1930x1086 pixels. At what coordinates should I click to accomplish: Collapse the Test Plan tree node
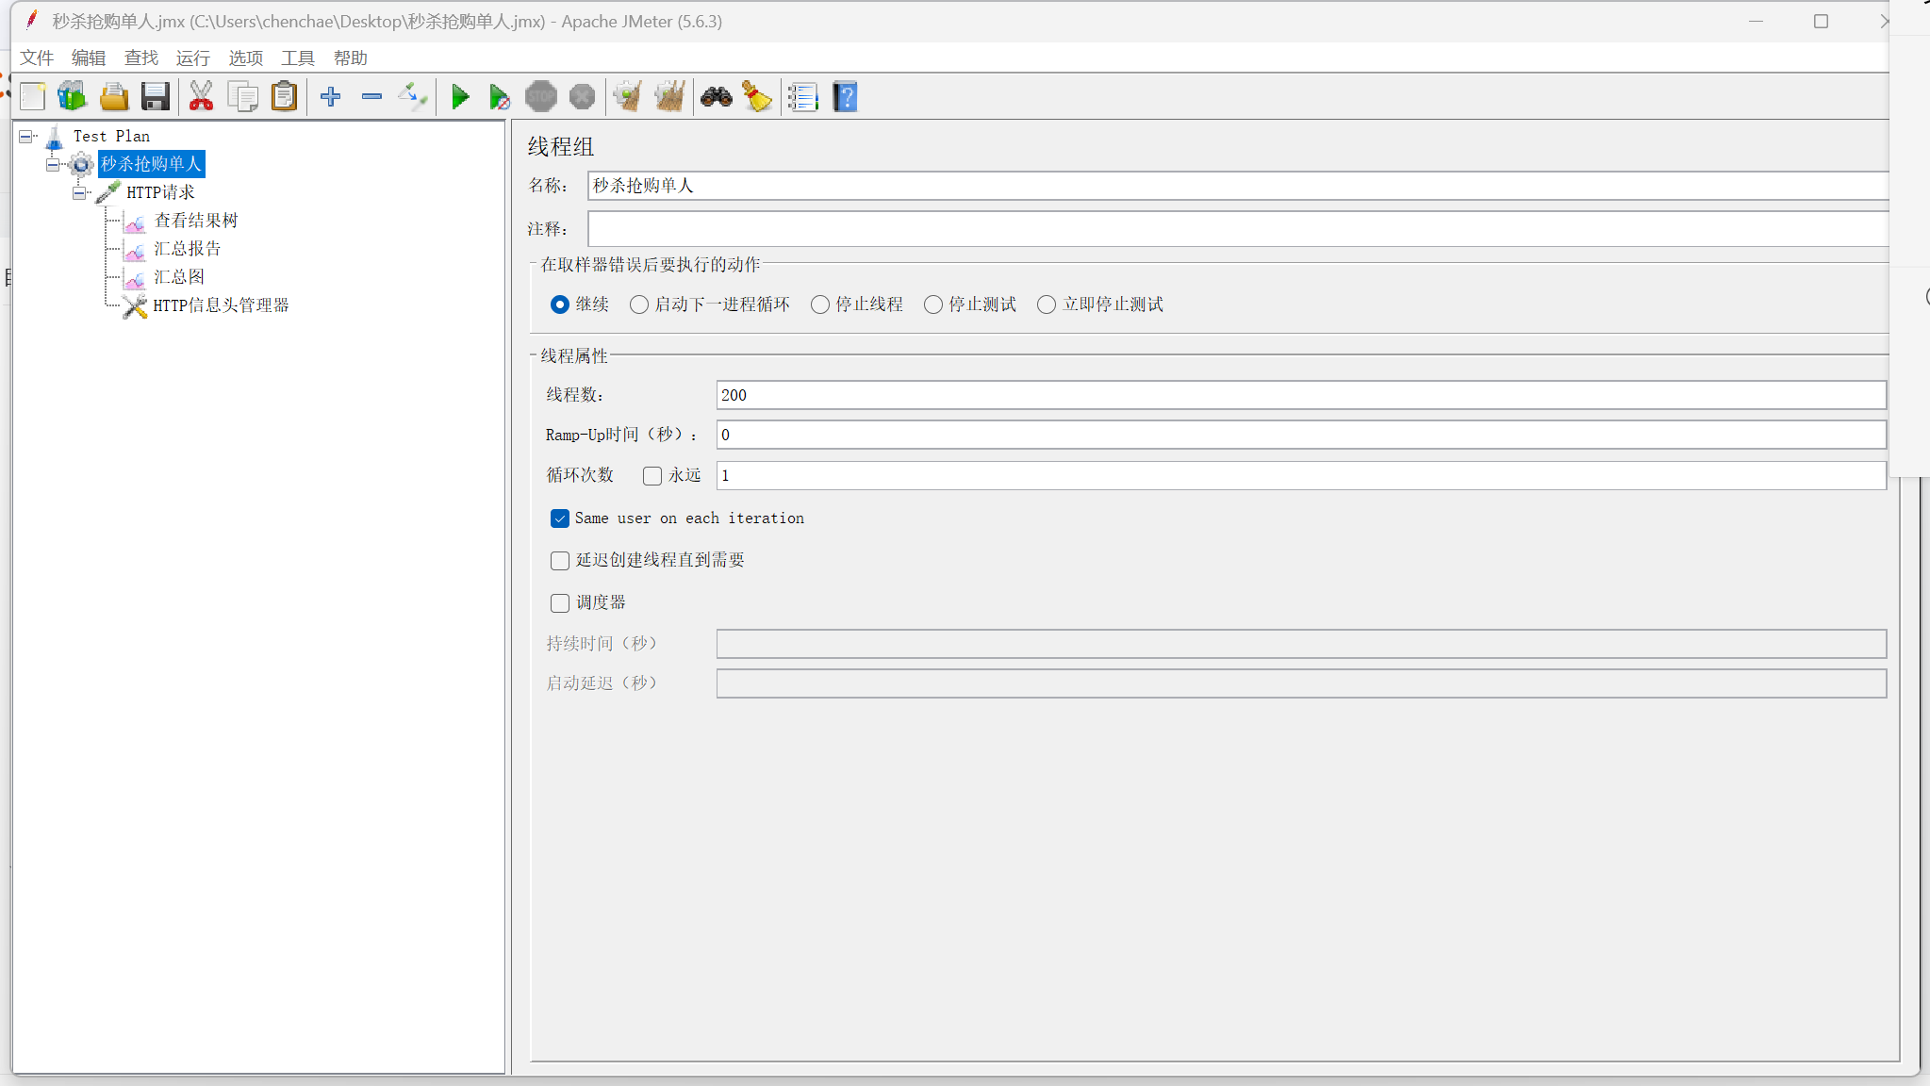(25, 137)
